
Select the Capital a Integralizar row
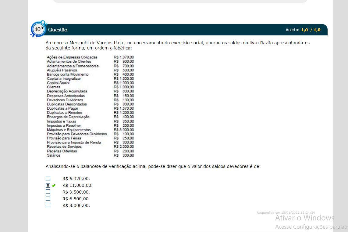pyautogui.click(x=90, y=78)
